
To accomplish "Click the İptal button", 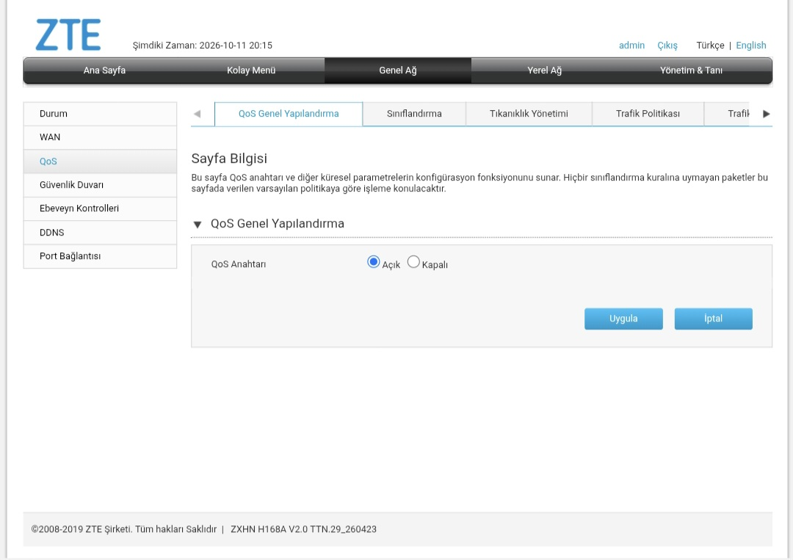I will coord(713,319).
